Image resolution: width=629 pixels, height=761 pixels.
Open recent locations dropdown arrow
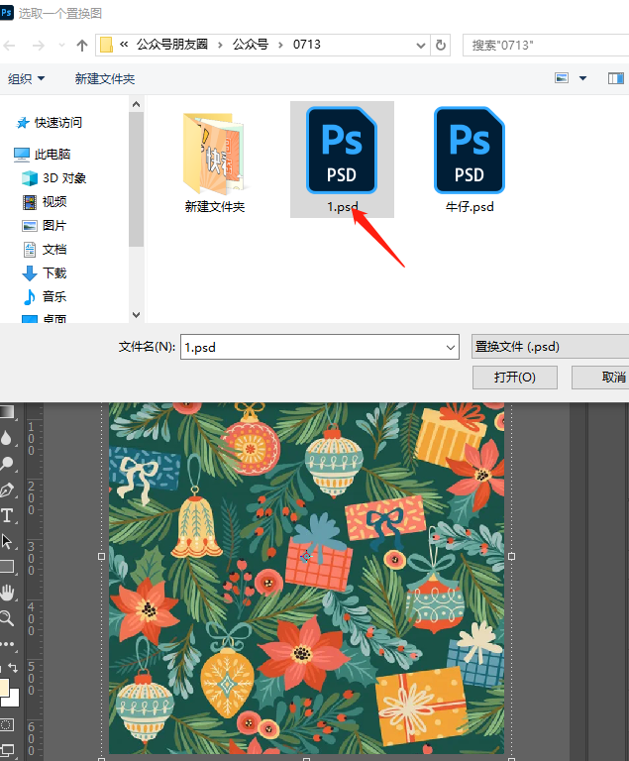pyautogui.click(x=61, y=46)
